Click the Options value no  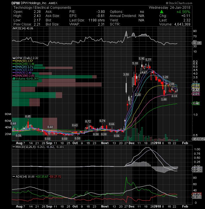tap(142, 12)
